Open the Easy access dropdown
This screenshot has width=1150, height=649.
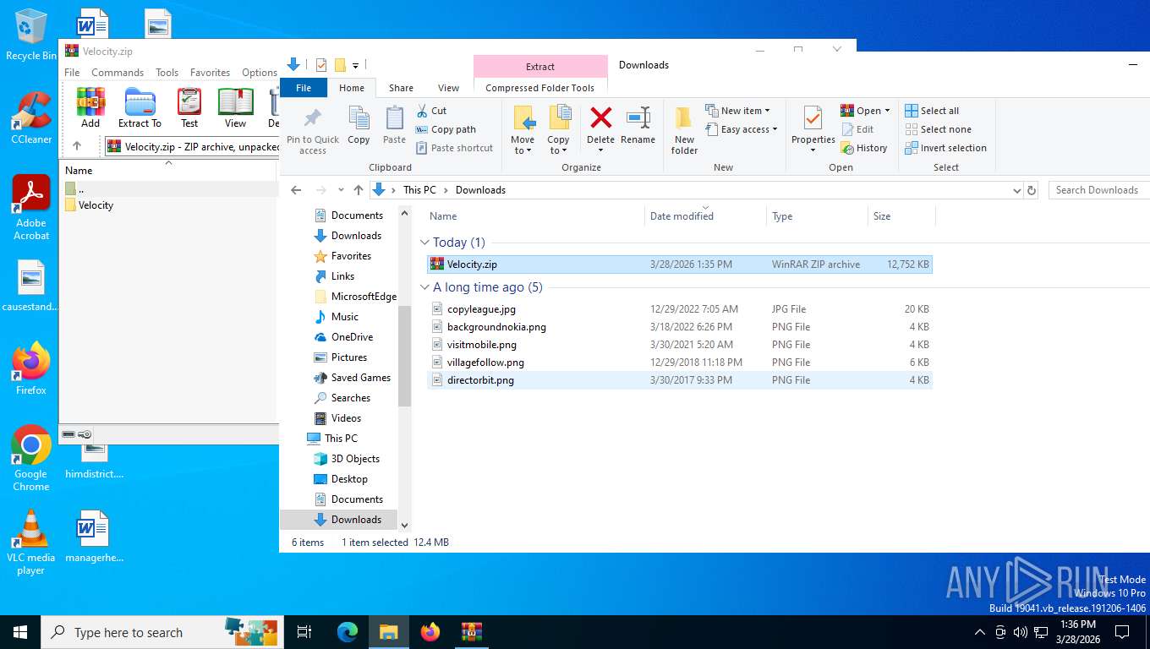pos(742,129)
